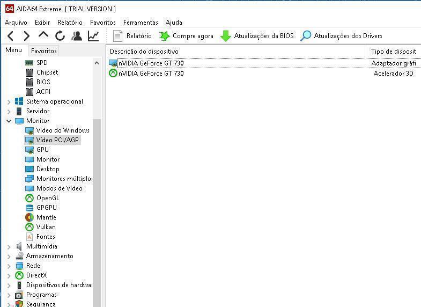Expand the Multimídia tree node
Screen dimensions: 421x307
click(9, 247)
